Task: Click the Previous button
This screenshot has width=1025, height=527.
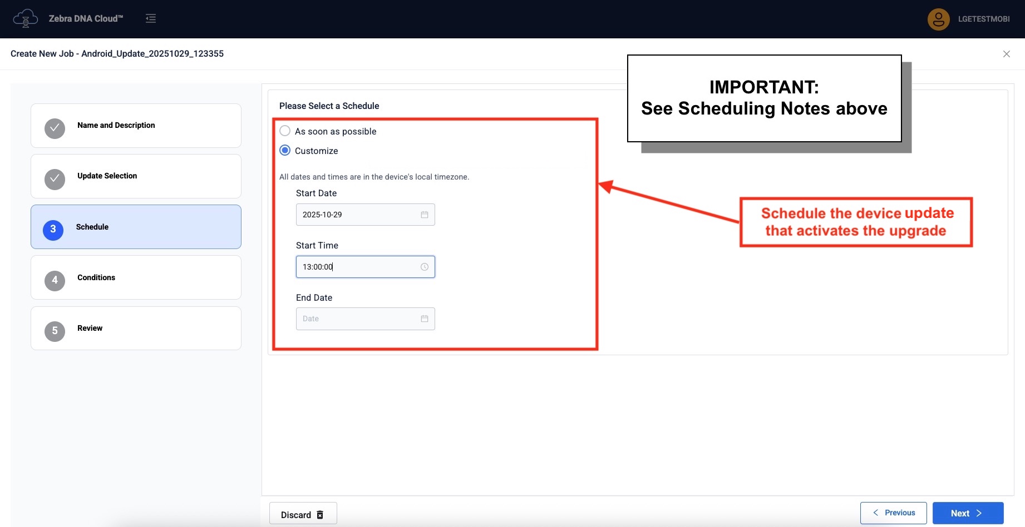Action: (893, 513)
